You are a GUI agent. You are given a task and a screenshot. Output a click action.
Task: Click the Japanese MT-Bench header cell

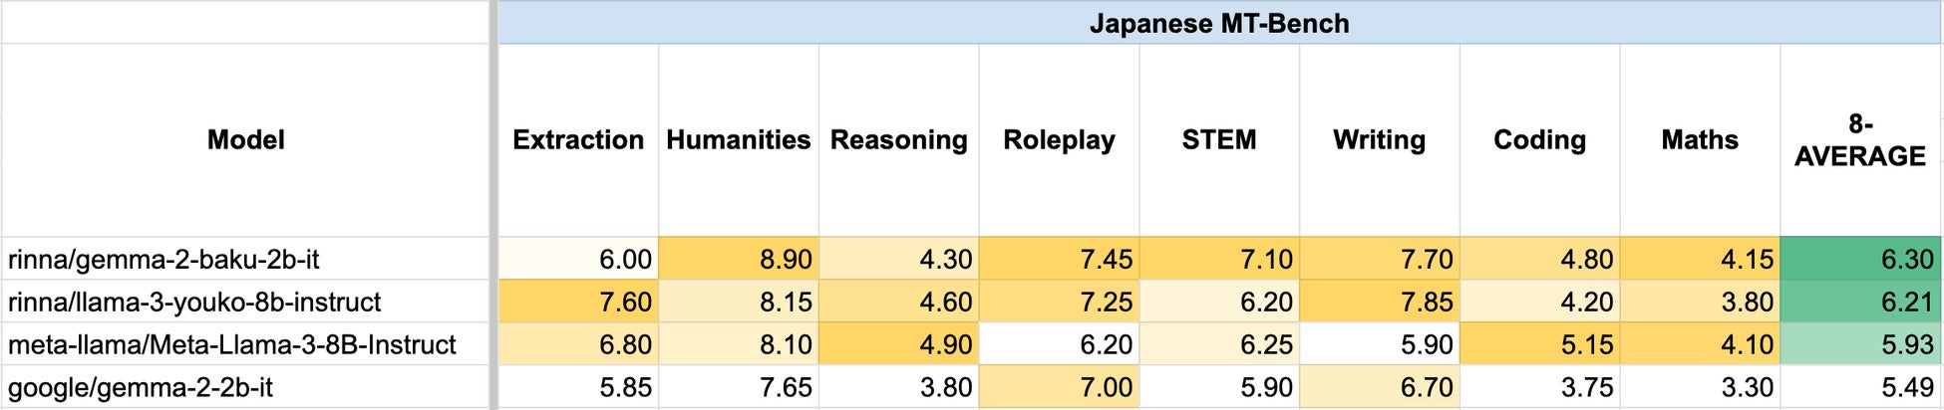[1218, 23]
